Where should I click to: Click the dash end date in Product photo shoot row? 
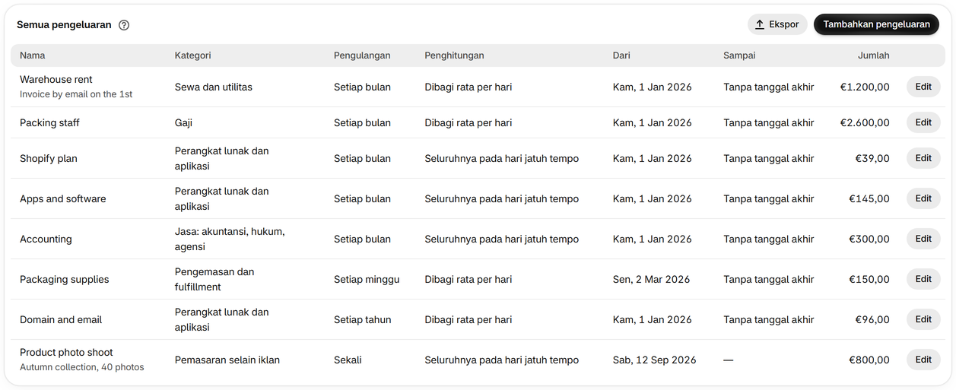coord(729,360)
